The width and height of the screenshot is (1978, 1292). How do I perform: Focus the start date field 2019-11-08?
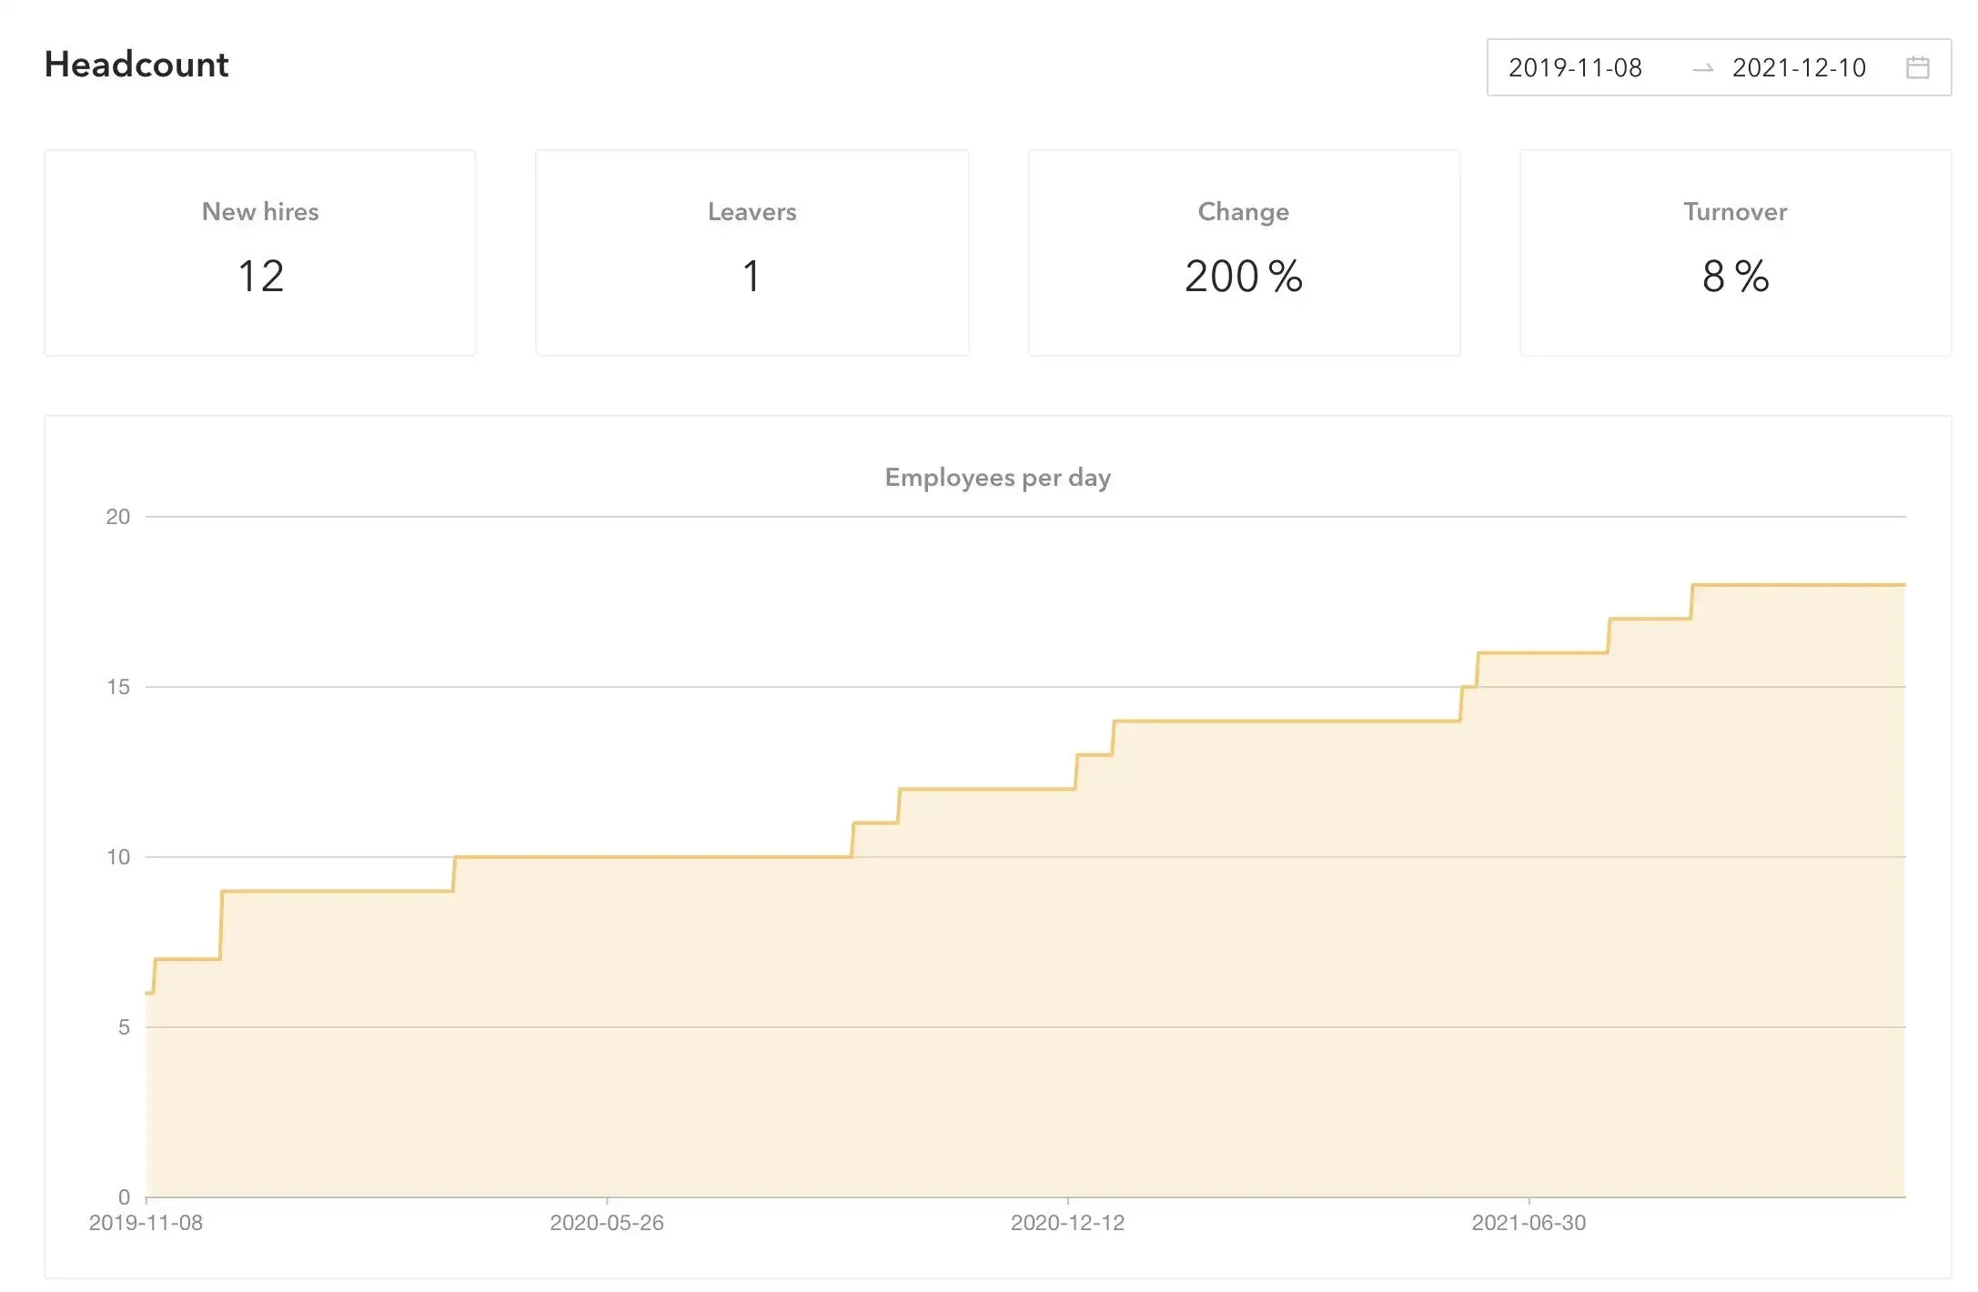pyautogui.click(x=1575, y=68)
